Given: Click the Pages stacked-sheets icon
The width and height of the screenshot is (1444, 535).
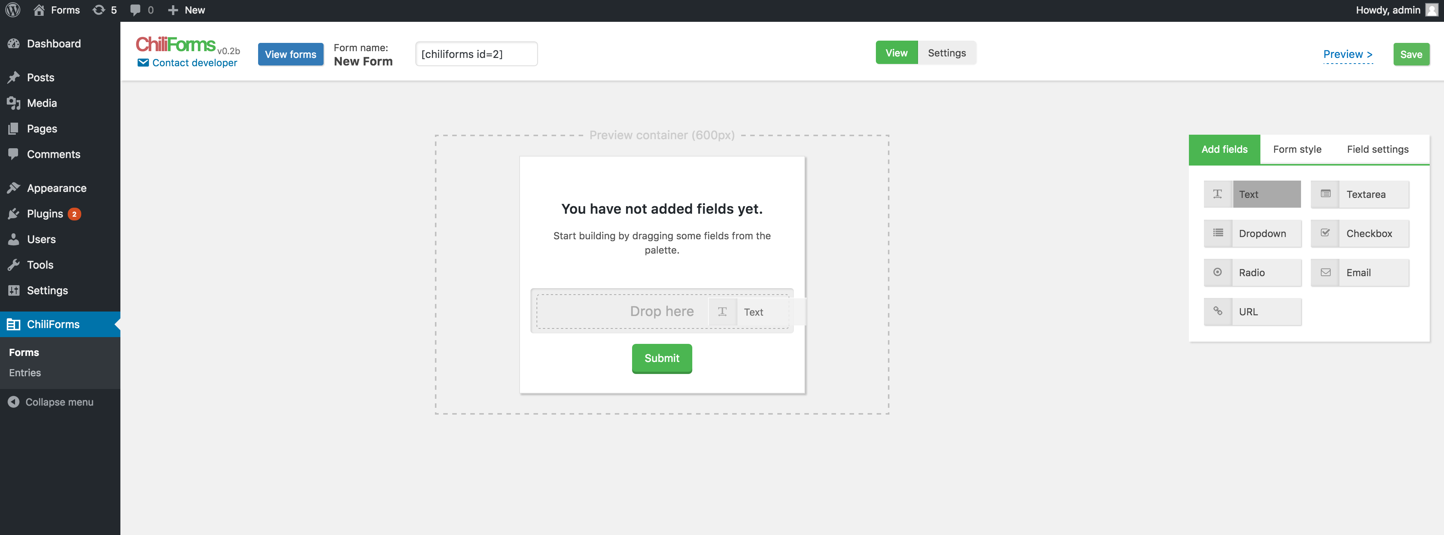Looking at the screenshot, I should tap(14, 128).
